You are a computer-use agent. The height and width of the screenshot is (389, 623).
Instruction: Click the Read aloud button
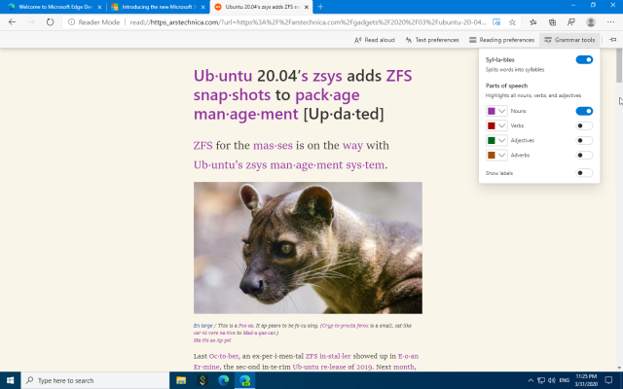(374, 40)
